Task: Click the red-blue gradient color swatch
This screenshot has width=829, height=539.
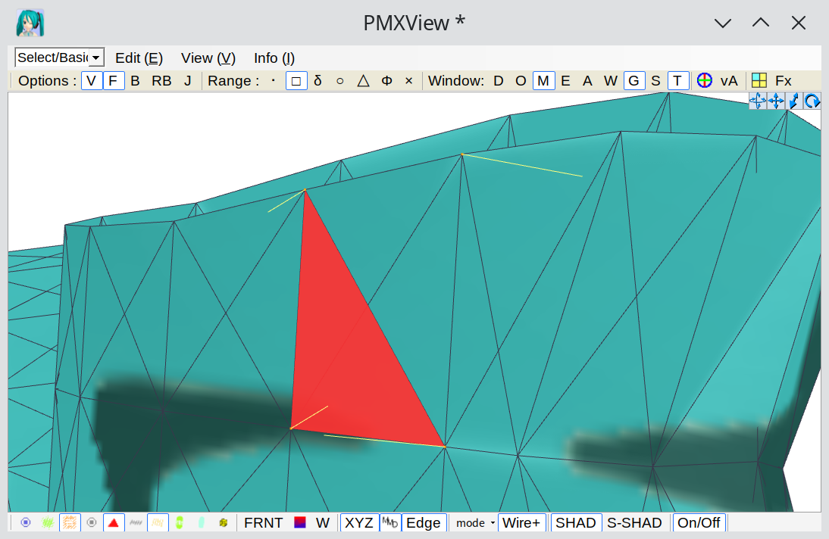Action: point(300,522)
